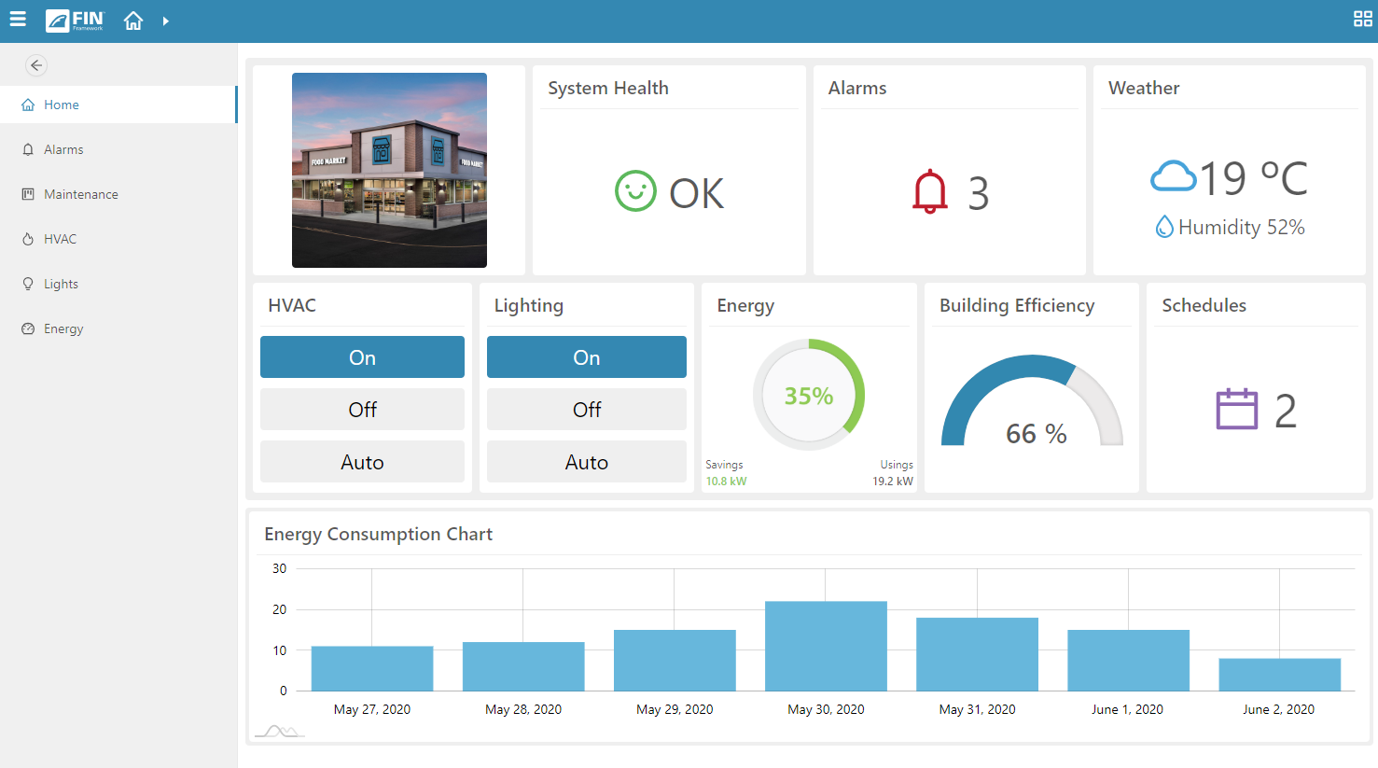Click the chart range selector below Energy Consumption

point(279,732)
